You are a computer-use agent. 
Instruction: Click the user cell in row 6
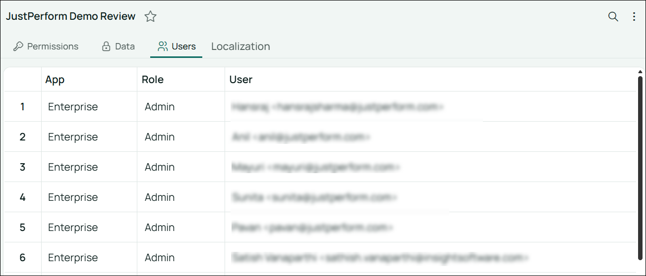tap(430, 258)
